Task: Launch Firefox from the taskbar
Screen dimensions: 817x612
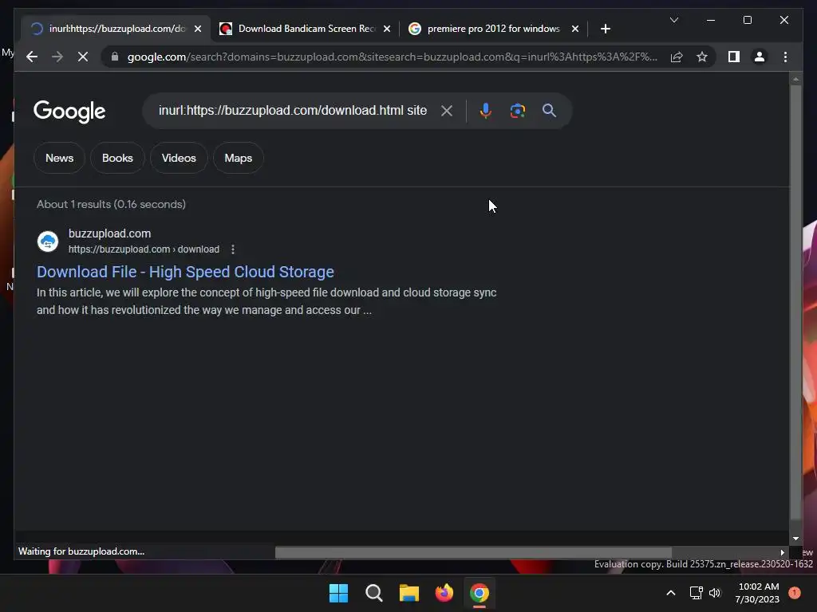Action: coord(444,593)
